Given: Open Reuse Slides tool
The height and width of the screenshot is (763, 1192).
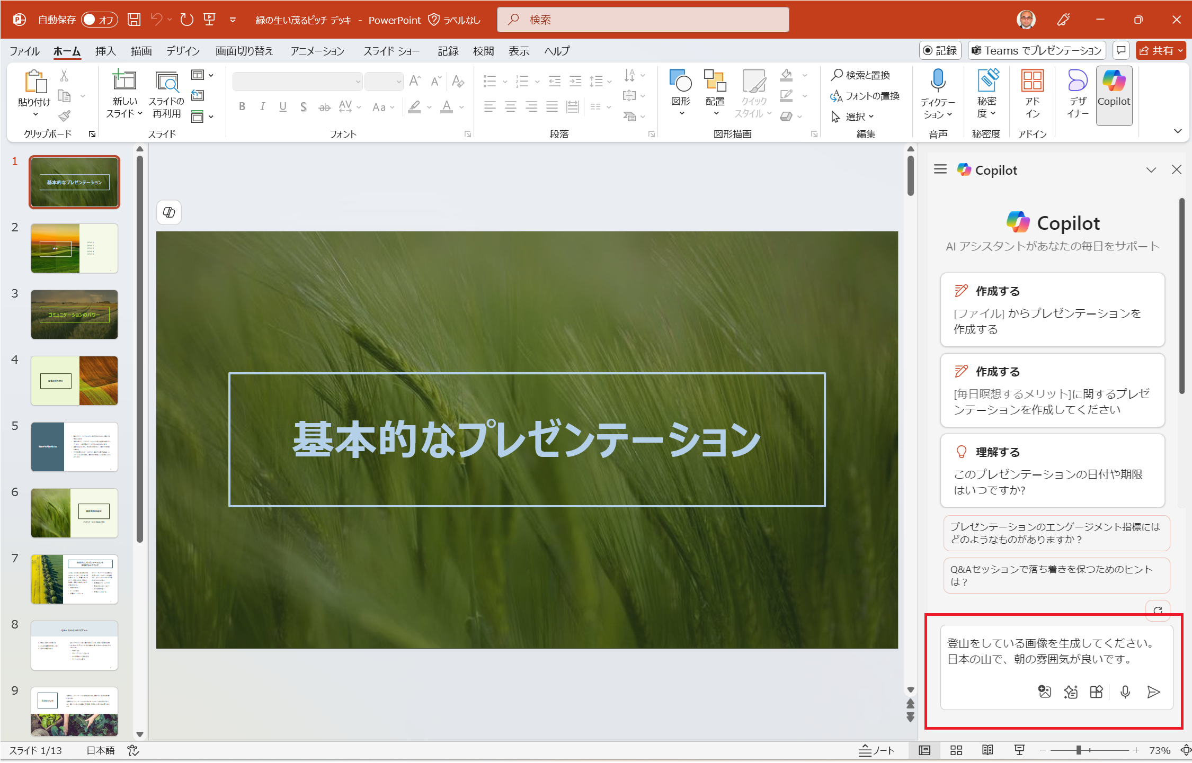Looking at the screenshot, I should 166,93.
